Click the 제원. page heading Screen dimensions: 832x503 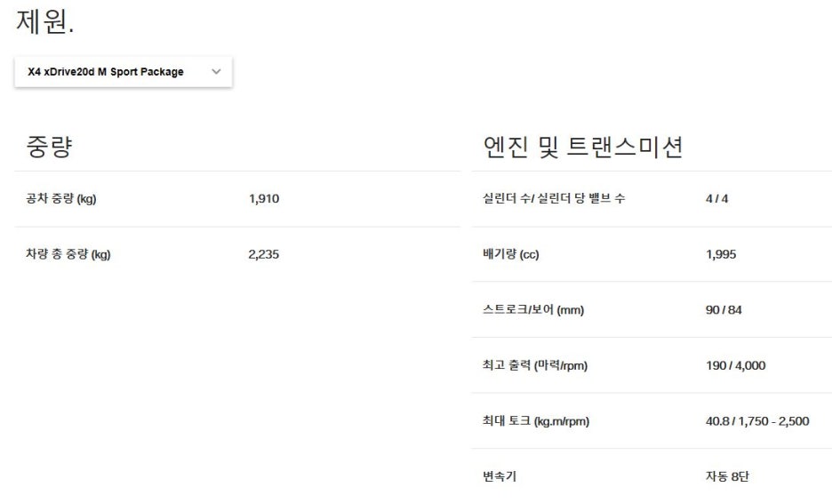point(45,22)
